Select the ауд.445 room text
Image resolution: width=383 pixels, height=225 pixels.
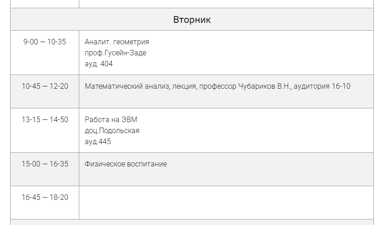98,142
